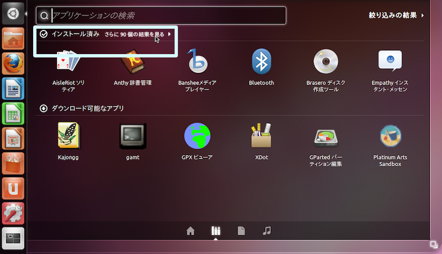Open Empathy instant messenger
This screenshot has width=442, height=254.
click(390, 70)
